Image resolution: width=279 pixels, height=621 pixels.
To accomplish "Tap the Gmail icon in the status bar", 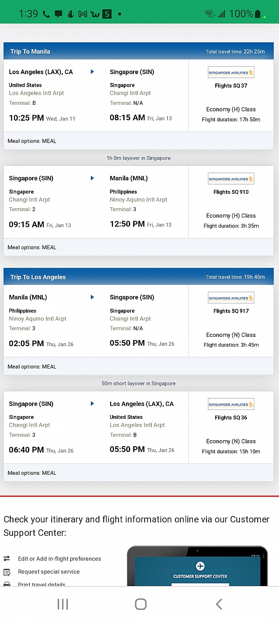I will tap(82, 14).
